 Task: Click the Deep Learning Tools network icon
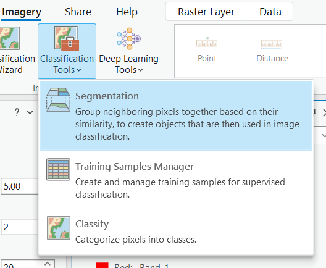[128, 39]
